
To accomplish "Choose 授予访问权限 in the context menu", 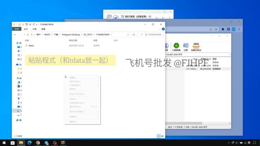I will pos(82,112).
